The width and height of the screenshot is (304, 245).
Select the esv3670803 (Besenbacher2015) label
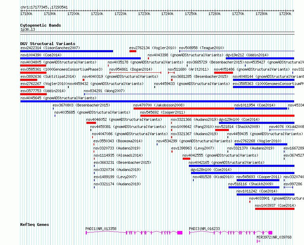tap(81, 105)
